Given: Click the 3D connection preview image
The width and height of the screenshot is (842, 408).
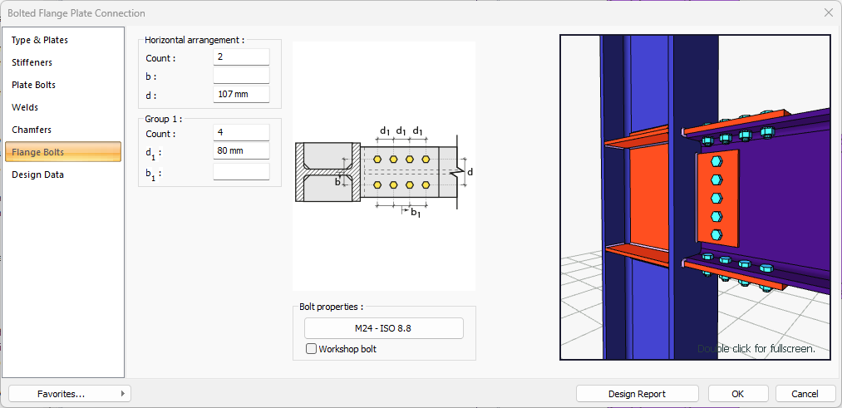Looking at the screenshot, I should (x=695, y=197).
